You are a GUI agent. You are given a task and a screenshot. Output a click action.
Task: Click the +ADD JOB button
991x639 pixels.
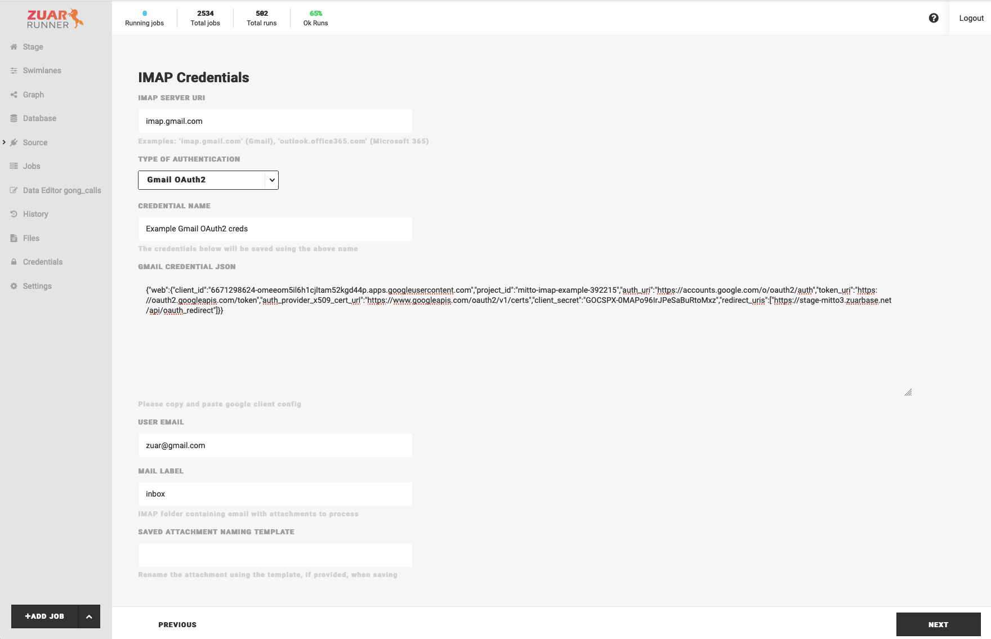tap(44, 616)
